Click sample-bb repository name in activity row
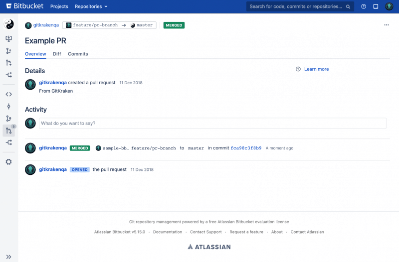This screenshot has width=399, height=262. point(116,148)
